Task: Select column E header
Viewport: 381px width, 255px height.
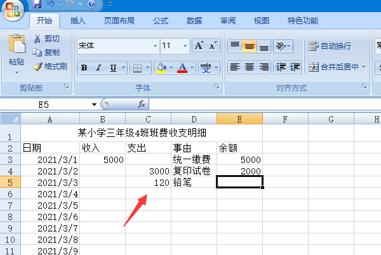Action: coord(239,119)
